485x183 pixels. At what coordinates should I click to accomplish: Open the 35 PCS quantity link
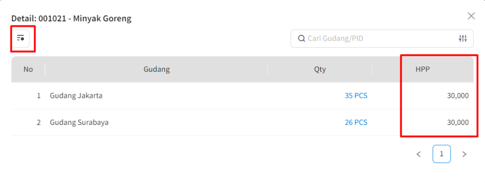(x=356, y=96)
